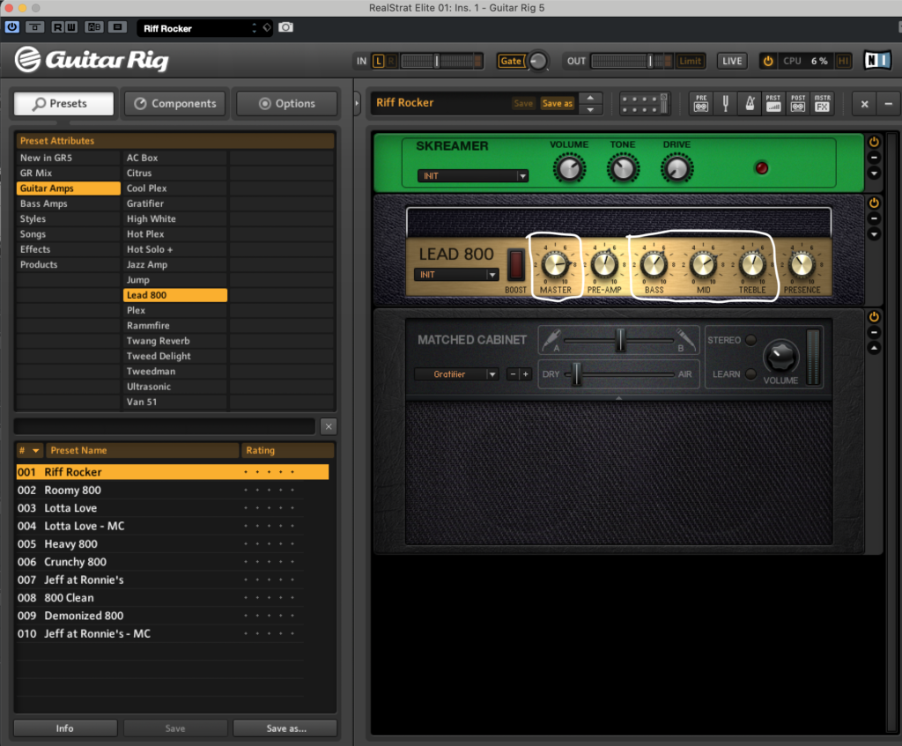Enable the Noise Gate

tap(511, 61)
